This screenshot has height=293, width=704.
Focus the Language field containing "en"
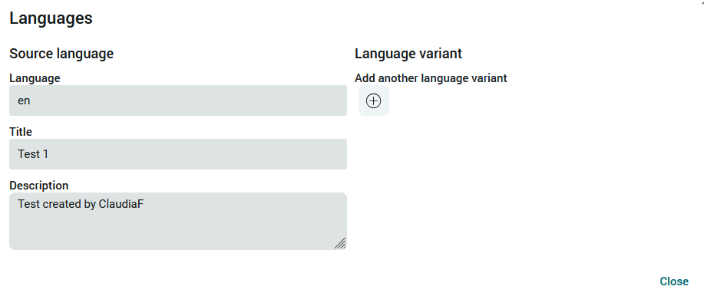click(x=178, y=100)
